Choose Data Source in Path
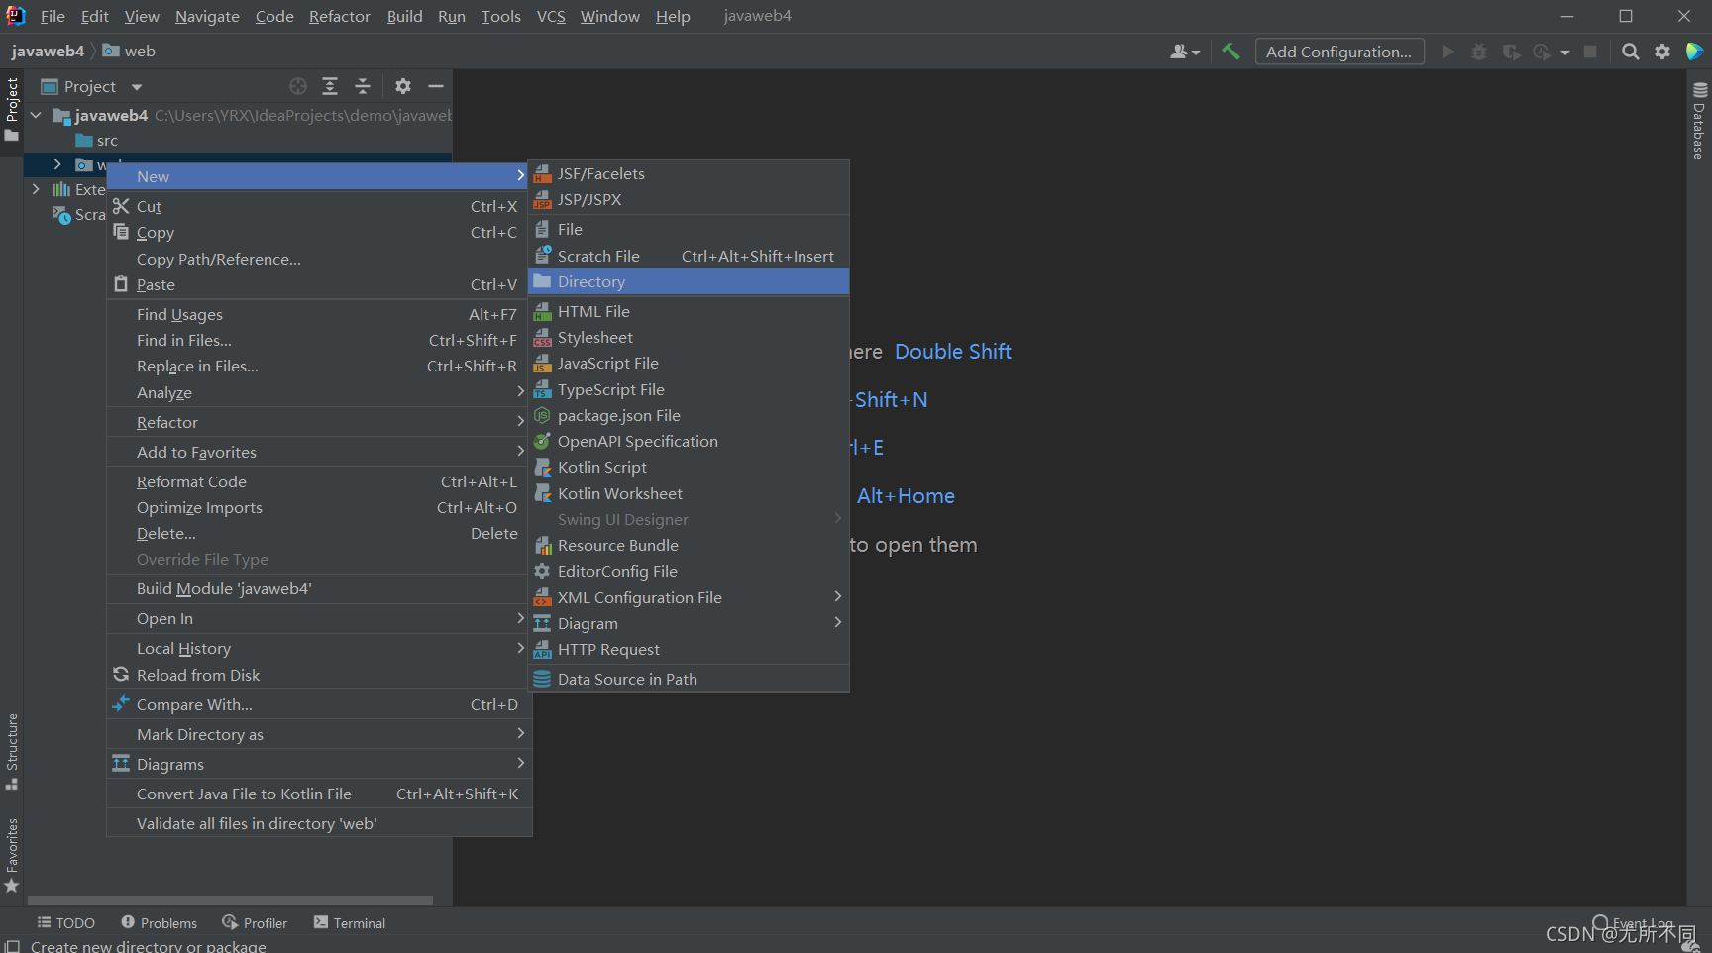The width and height of the screenshot is (1712, 953). [x=689, y=679]
